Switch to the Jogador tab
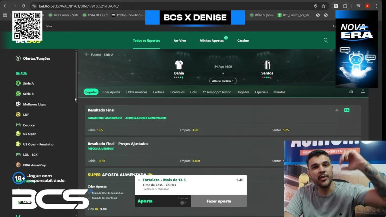The image size is (386, 217). tap(243, 92)
